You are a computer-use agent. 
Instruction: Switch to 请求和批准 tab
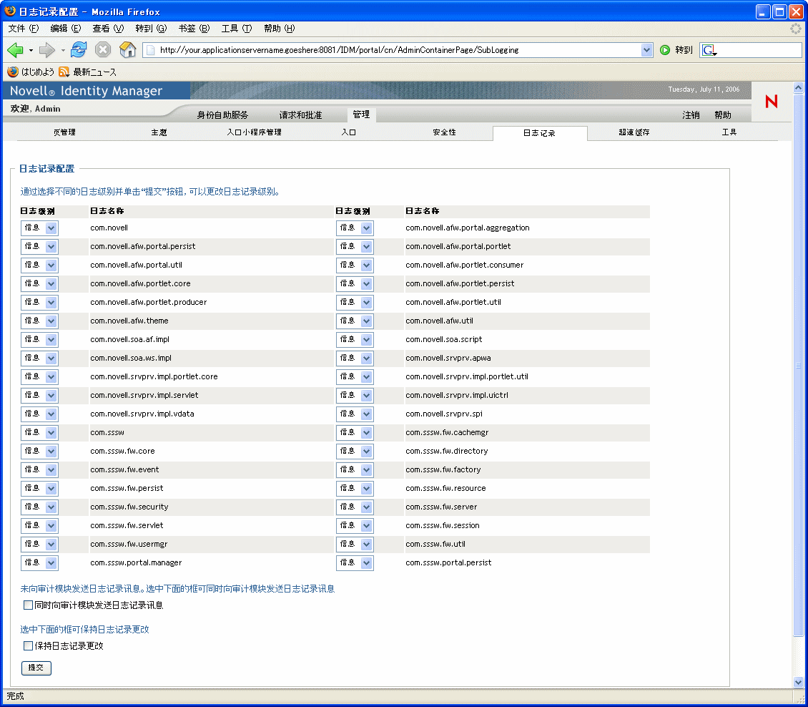pyautogui.click(x=300, y=114)
